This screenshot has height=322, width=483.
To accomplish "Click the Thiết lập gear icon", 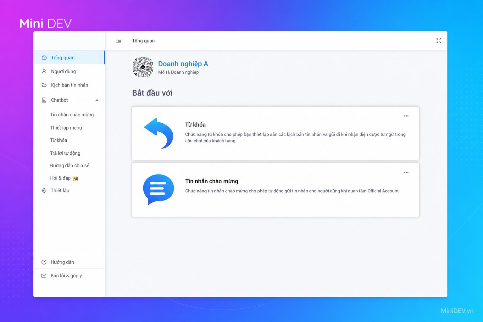I will pyautogui.click(x=44, y=190).
